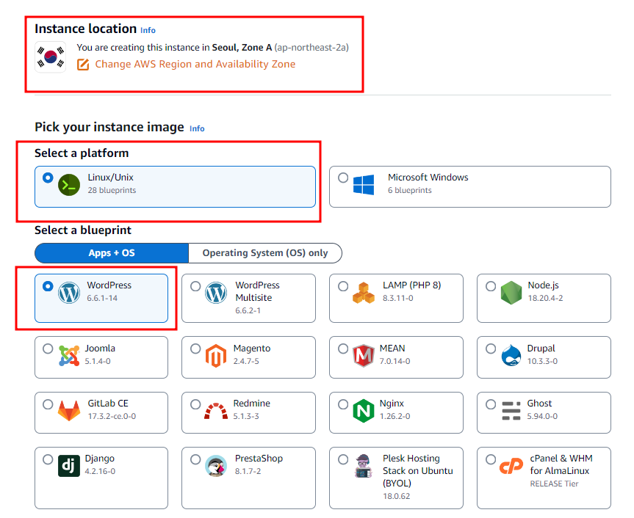Screen dimensions: 634x518
Task: Pick the Node.js blueprint radio button
Action: tap(491, 286)
